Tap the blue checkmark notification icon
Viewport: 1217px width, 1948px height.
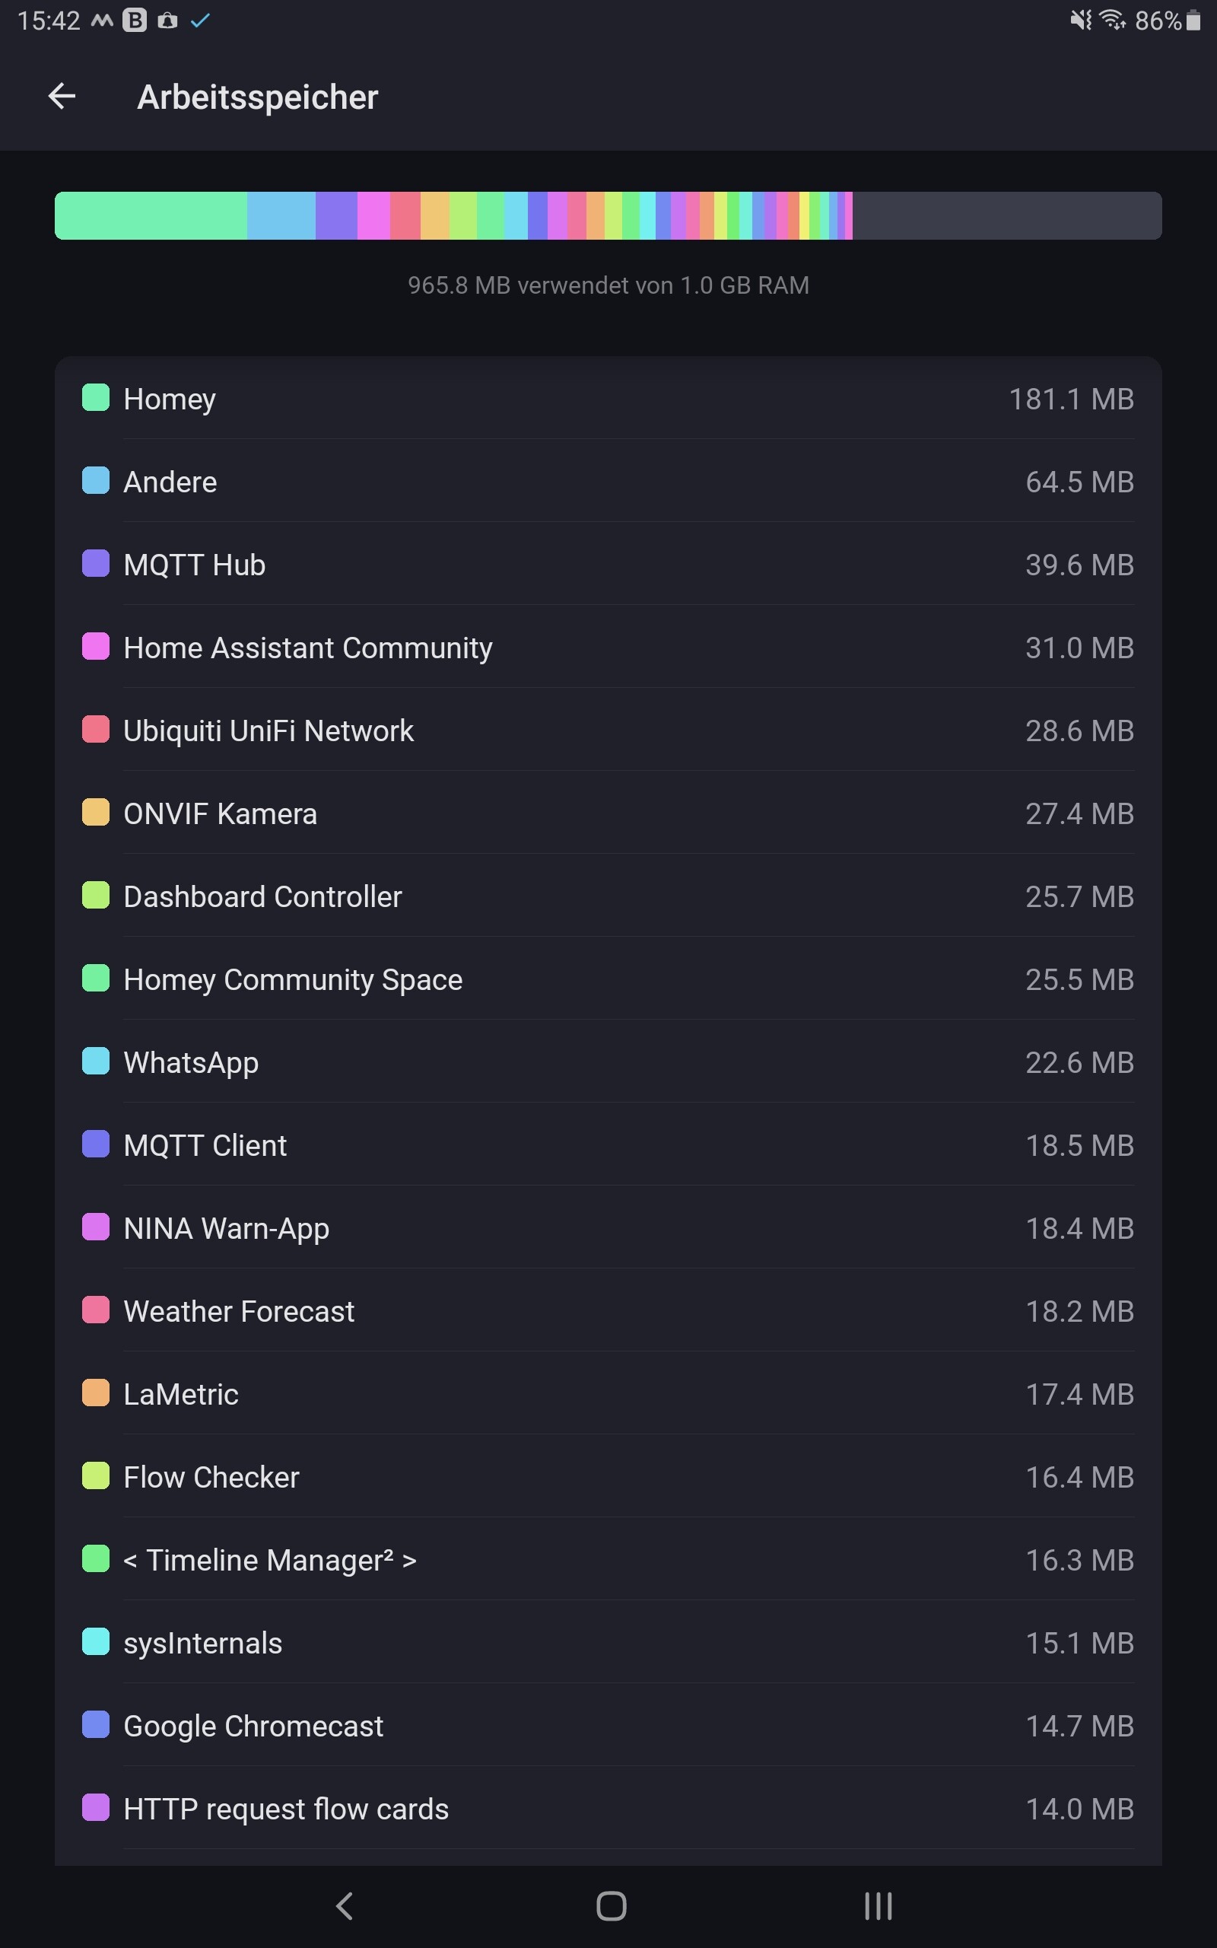[200, 20]
